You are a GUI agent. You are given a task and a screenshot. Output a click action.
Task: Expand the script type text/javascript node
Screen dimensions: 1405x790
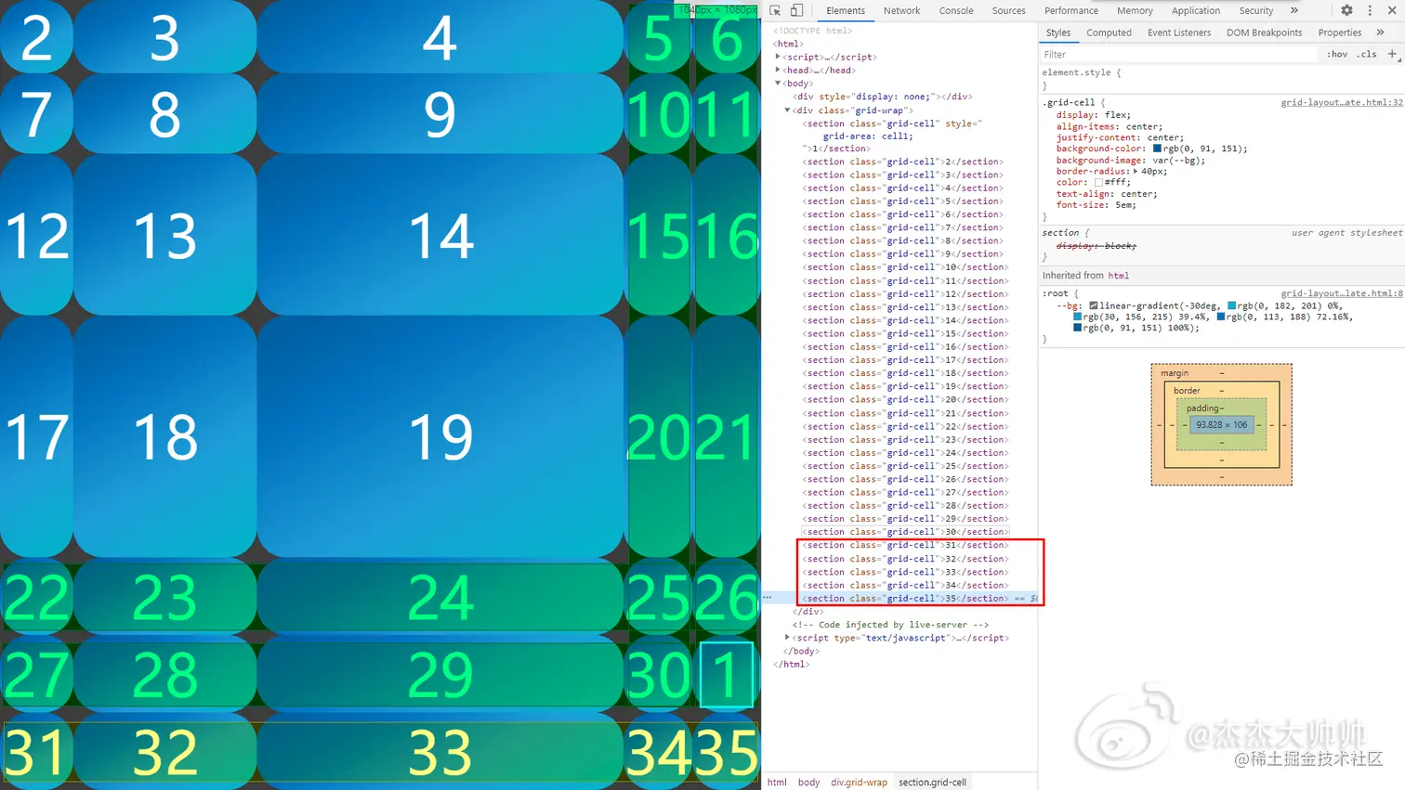tap(787, 638)
